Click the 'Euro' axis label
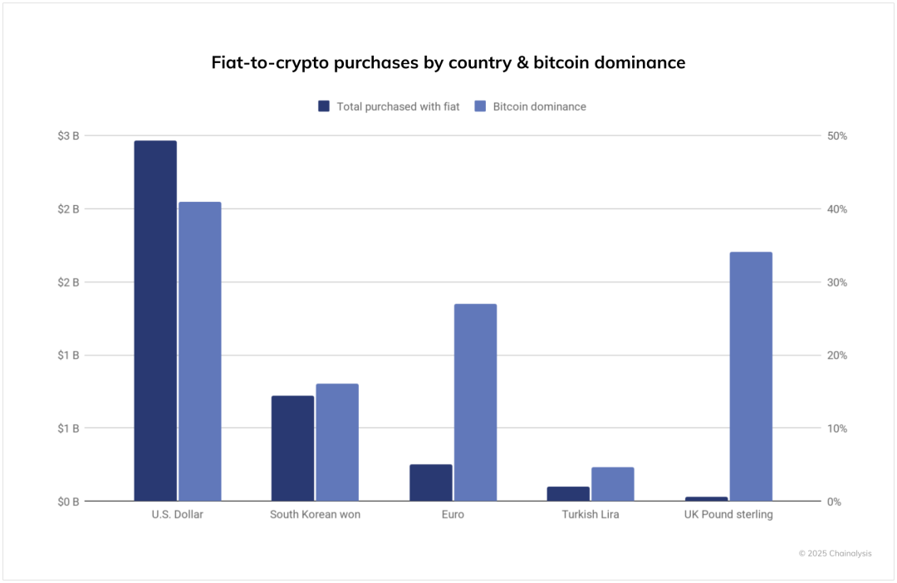The image size is (897, 583). tap(453, 514)
